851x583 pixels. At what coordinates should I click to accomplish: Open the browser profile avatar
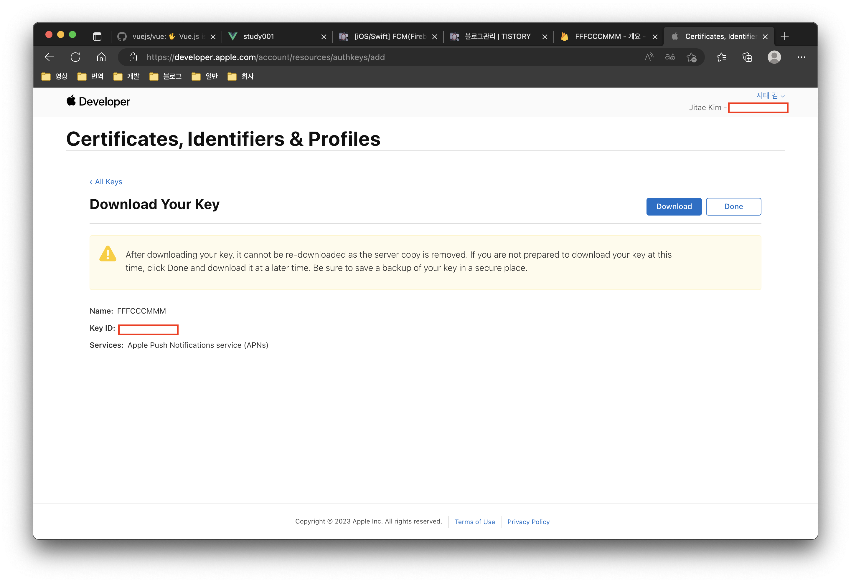tap(774, 57)
